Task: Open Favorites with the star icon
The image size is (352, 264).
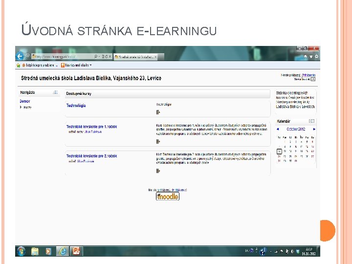Action: pyautogui.click(x=311, y=57)
